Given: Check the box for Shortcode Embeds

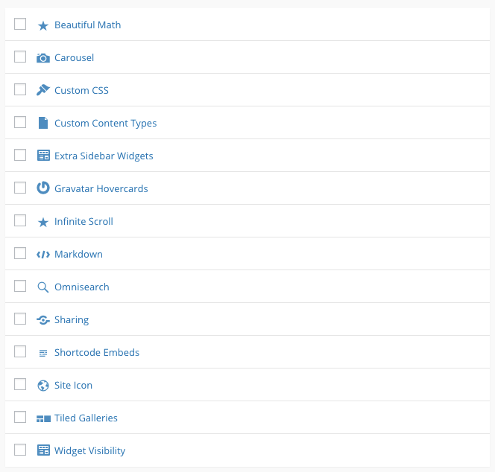Looking at the screenshot, I should pyautogui.click(x=20, y=351).
